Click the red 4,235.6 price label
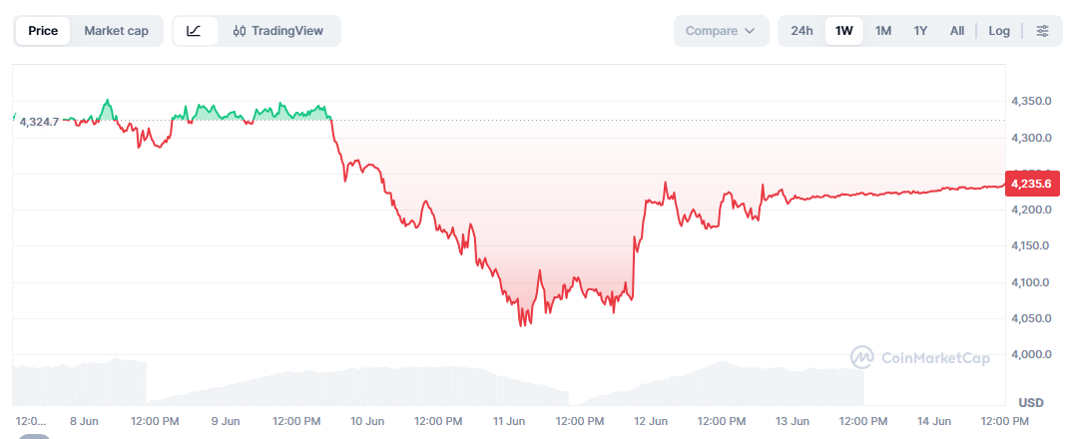 click(x=1033, y=184)
